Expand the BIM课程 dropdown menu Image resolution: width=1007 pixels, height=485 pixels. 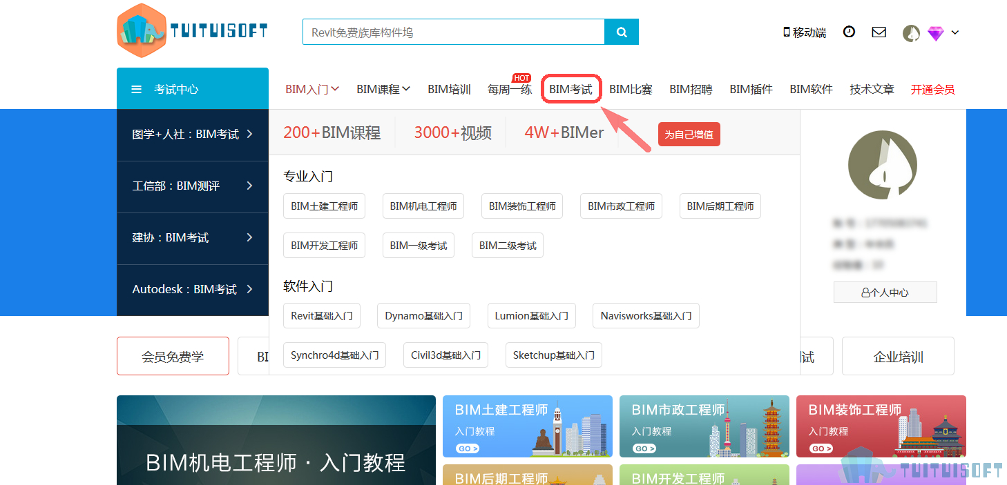(x=383, y=89)
